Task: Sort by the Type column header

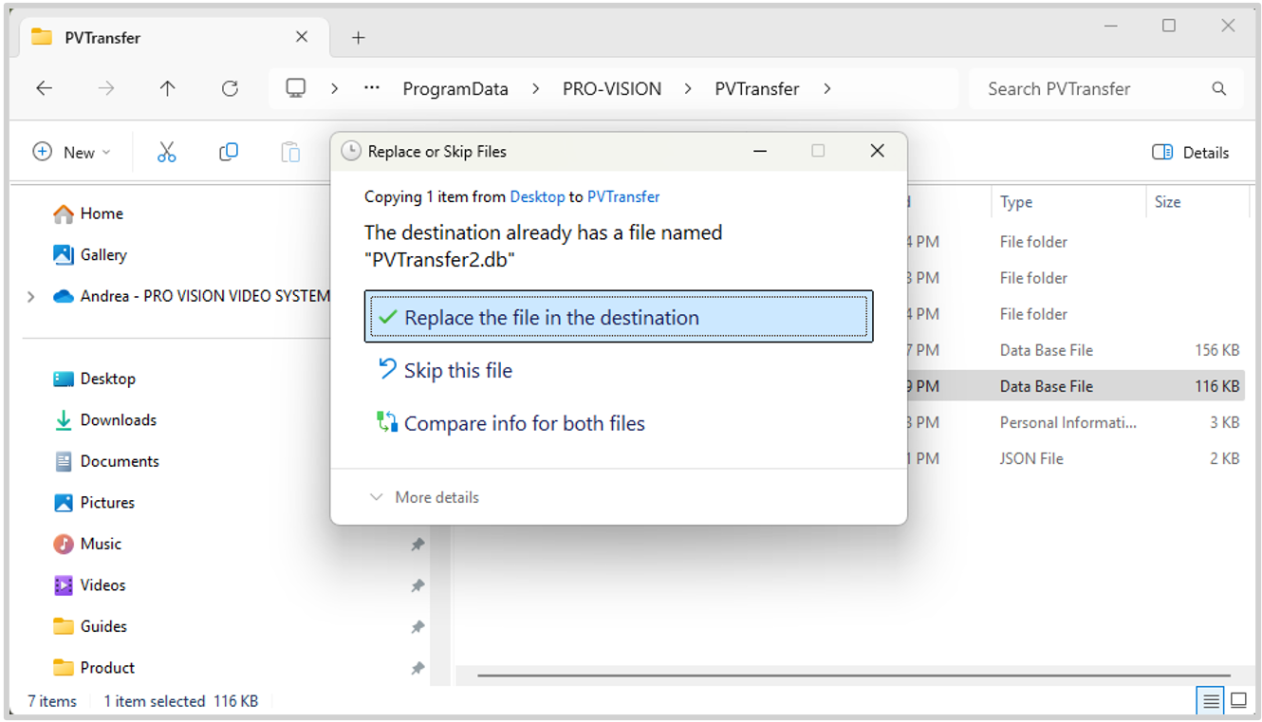Action: coord(1068,202)
